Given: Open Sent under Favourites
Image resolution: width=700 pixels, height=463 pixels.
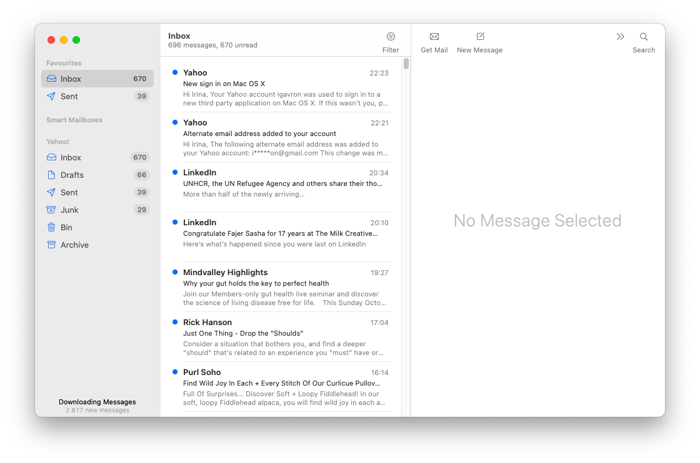Looking at the screenshot, I should point(97,96).
